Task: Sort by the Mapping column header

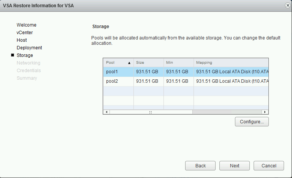Action: point(231,63)
